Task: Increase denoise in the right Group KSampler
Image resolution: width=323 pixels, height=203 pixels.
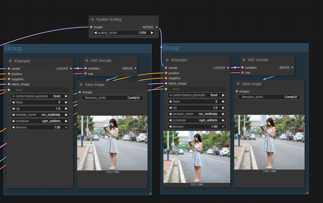Action: (x=223, y=127)
